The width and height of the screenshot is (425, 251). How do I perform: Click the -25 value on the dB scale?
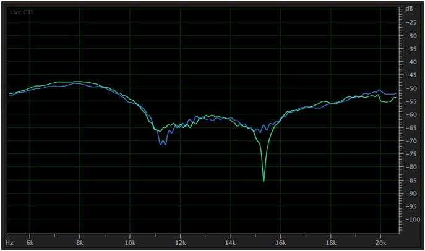409,23
